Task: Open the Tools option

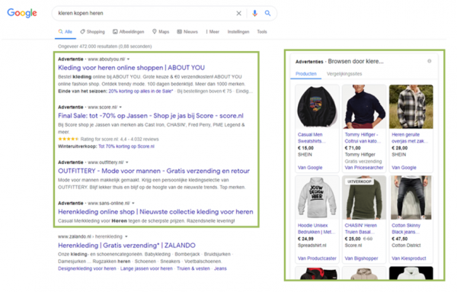Action: [262, 31]
